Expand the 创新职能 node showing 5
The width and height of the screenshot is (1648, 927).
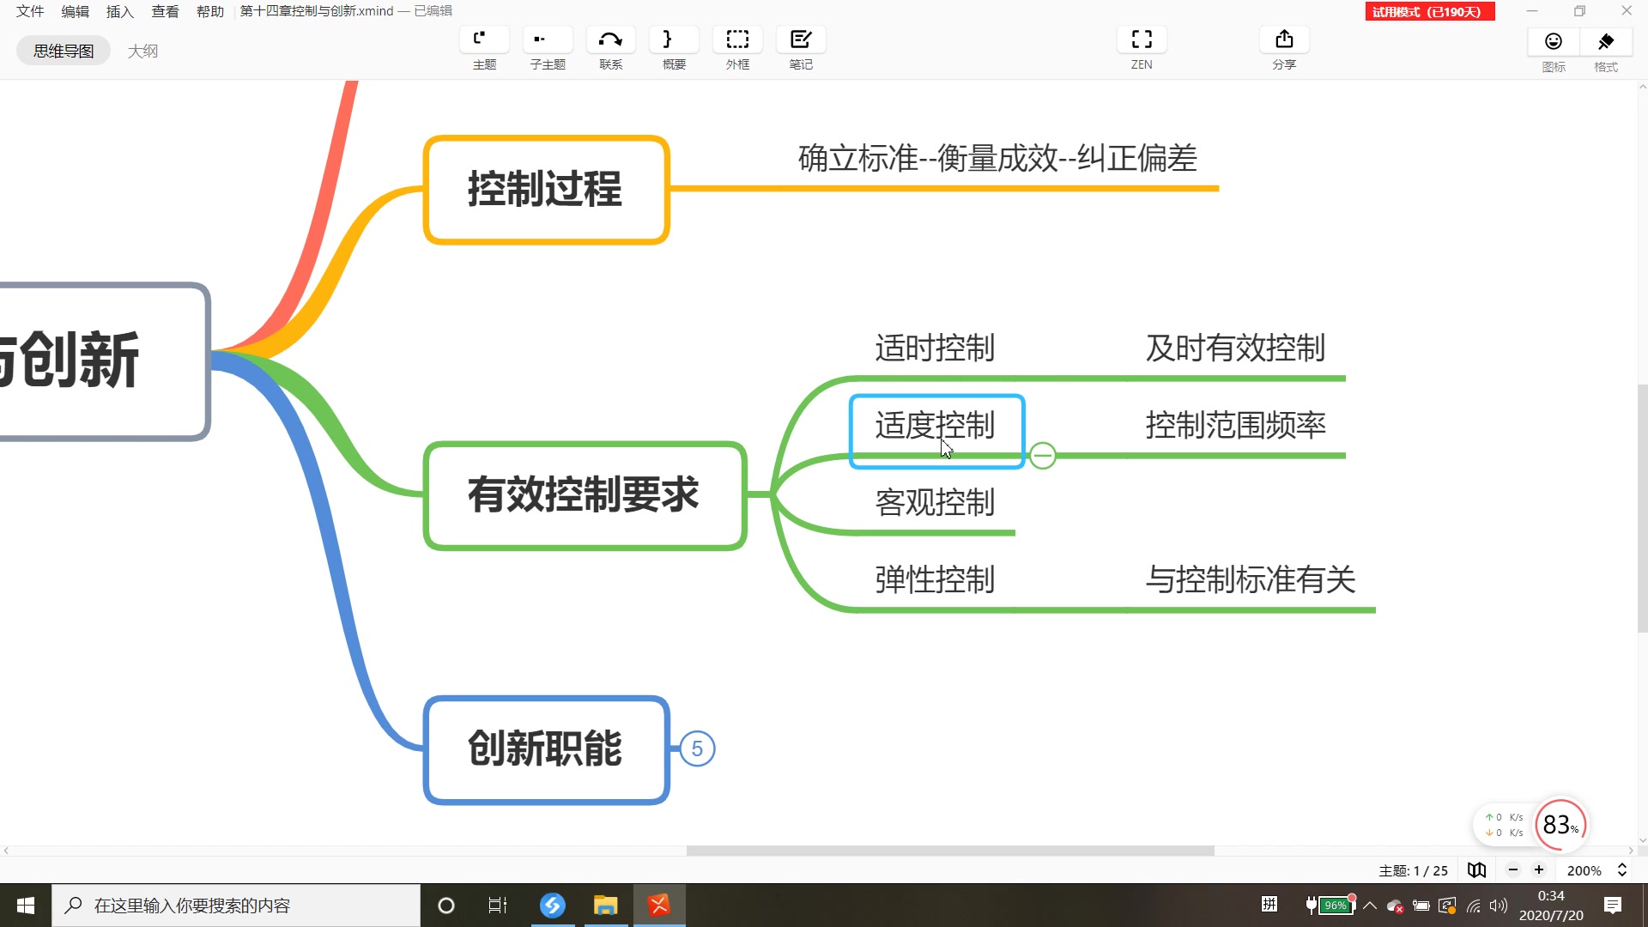(x=697, y=749)
